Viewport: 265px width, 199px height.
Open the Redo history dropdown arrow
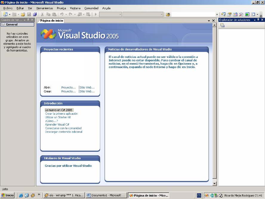[75, 15]
